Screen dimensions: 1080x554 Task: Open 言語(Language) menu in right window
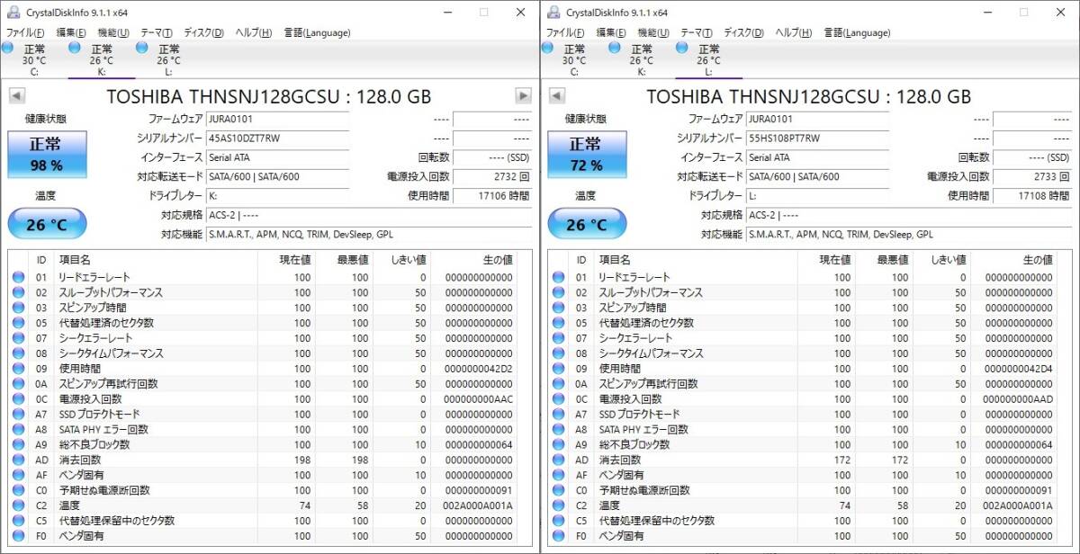[857, 33]
